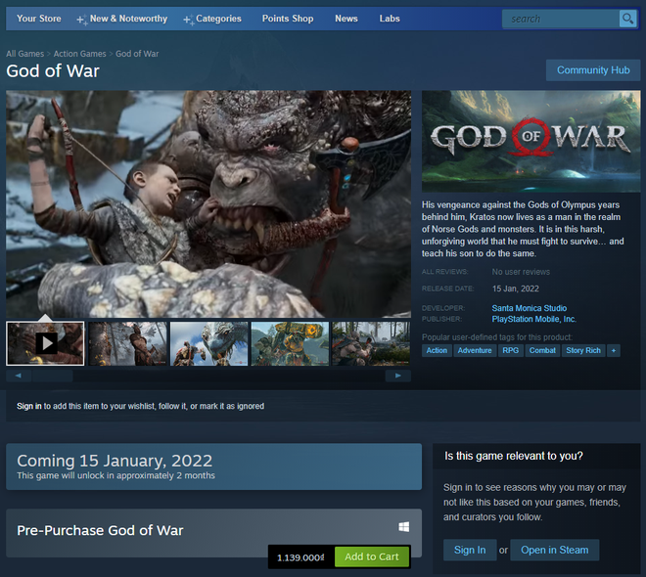Select the Story Rich tag

tap(583, 351)
